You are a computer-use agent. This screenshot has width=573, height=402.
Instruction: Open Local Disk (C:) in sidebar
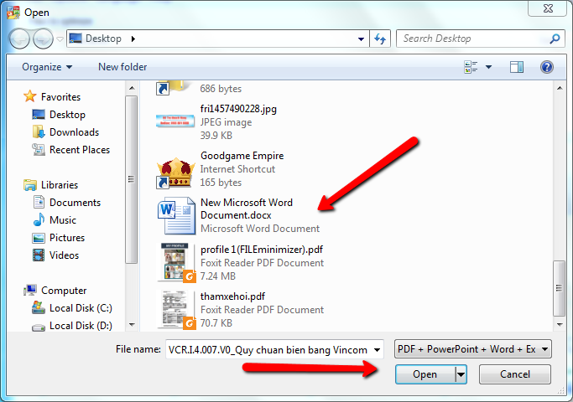(81, 308)
